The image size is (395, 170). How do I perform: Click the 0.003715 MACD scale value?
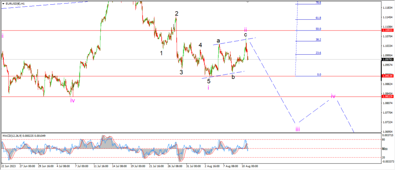click(387, 135)
